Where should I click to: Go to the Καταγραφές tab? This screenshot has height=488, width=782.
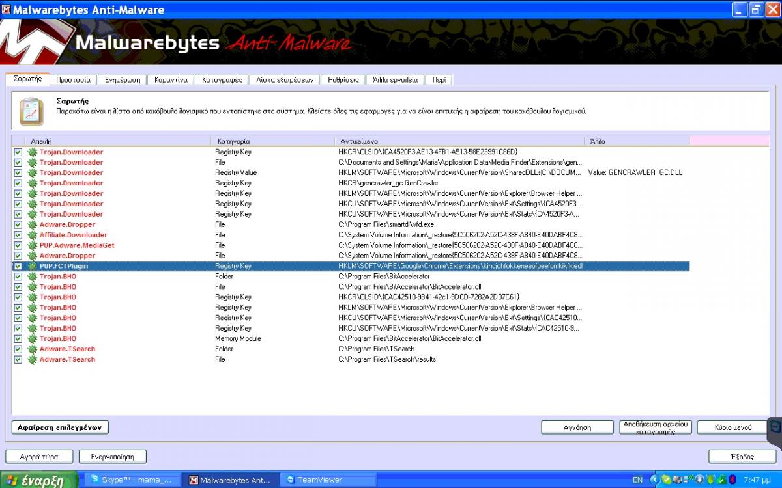222,80
